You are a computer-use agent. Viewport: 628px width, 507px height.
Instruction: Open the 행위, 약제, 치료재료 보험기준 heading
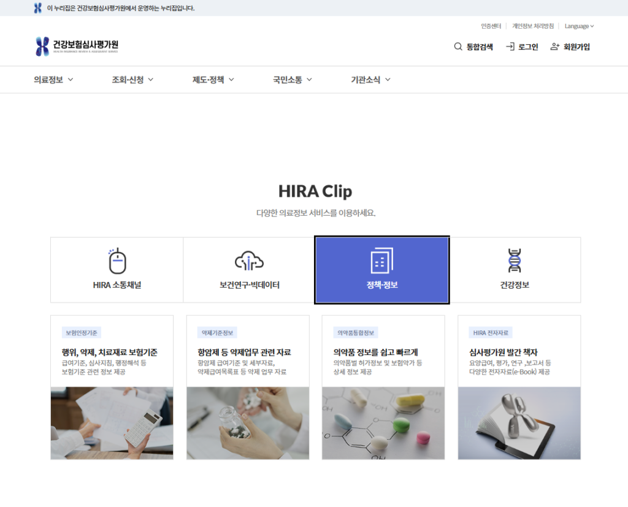[x=109, y=353]
